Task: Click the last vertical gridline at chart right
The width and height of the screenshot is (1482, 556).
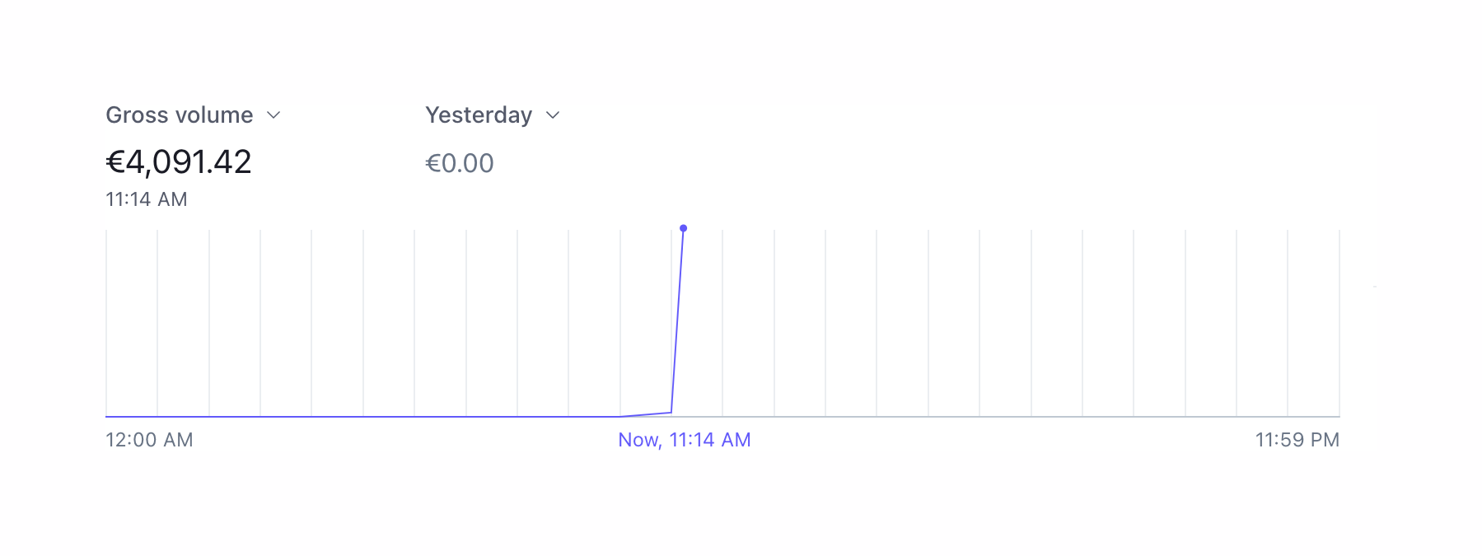Action: point(1339,321)
